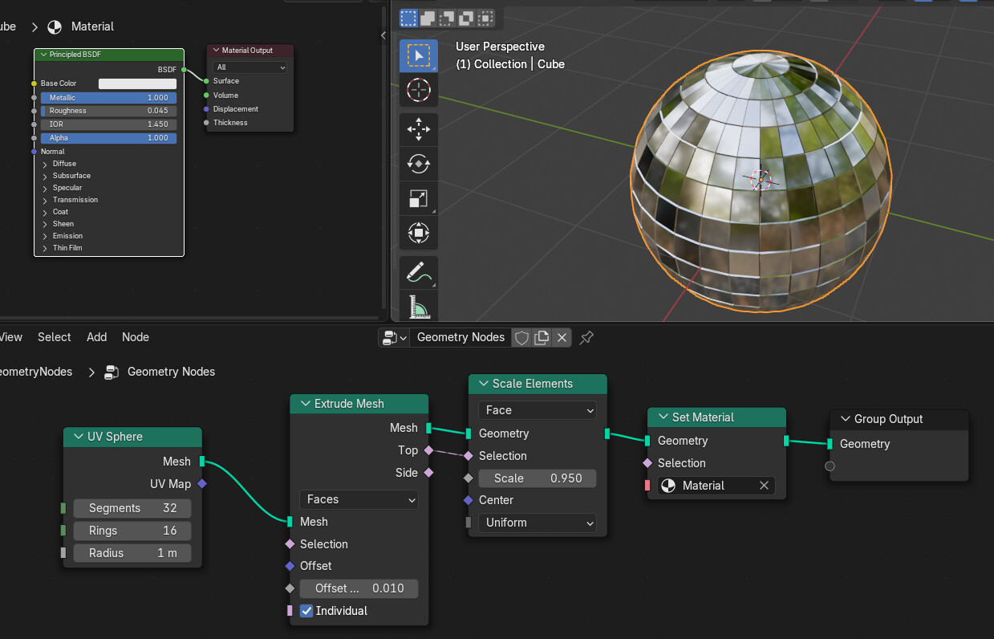Click material sphere icon in Set Material
Image resolution: width=994 pixels, height=639 pixels.
[668, 486]
